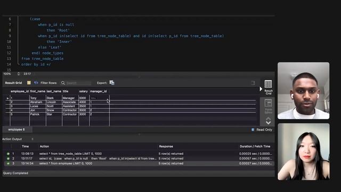
Task: Click the Tony first name cell
Action: [38, 98]
